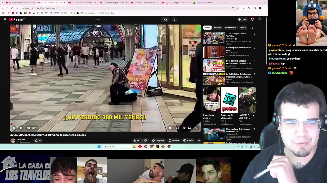
Task: Open 'Casi me pegan a la entrada' thumbnail
Action: (214, 52)
